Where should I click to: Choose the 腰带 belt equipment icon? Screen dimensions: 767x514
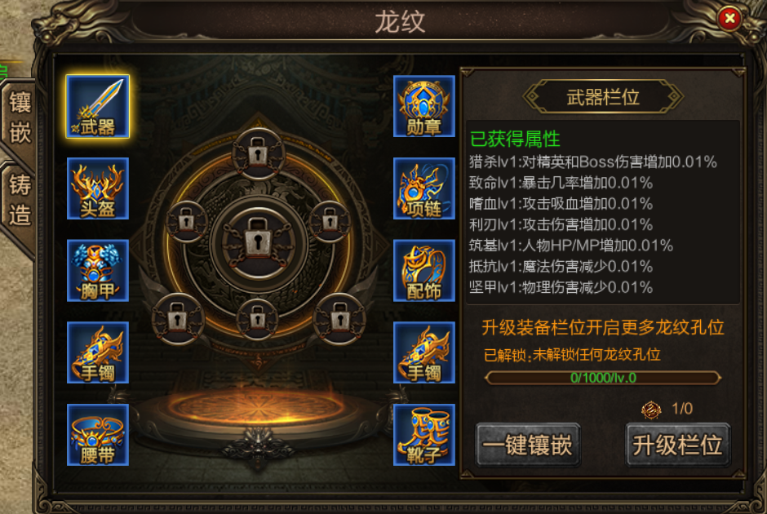coord(98,435)
